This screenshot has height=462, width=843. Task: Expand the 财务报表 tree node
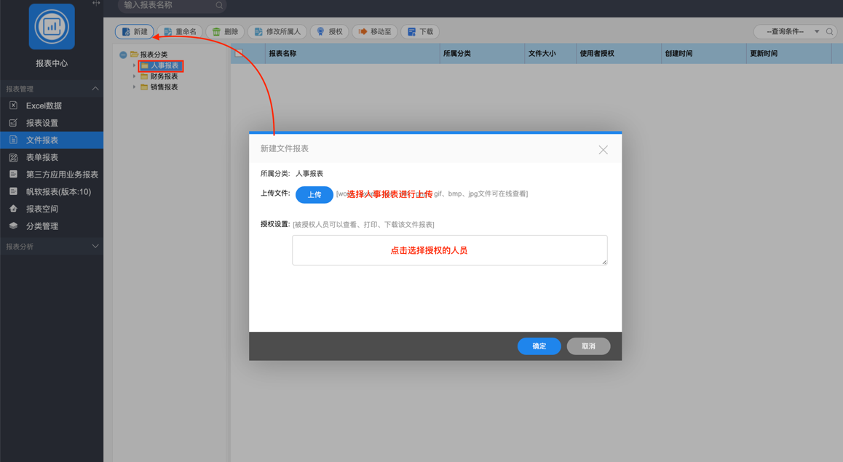135,76
